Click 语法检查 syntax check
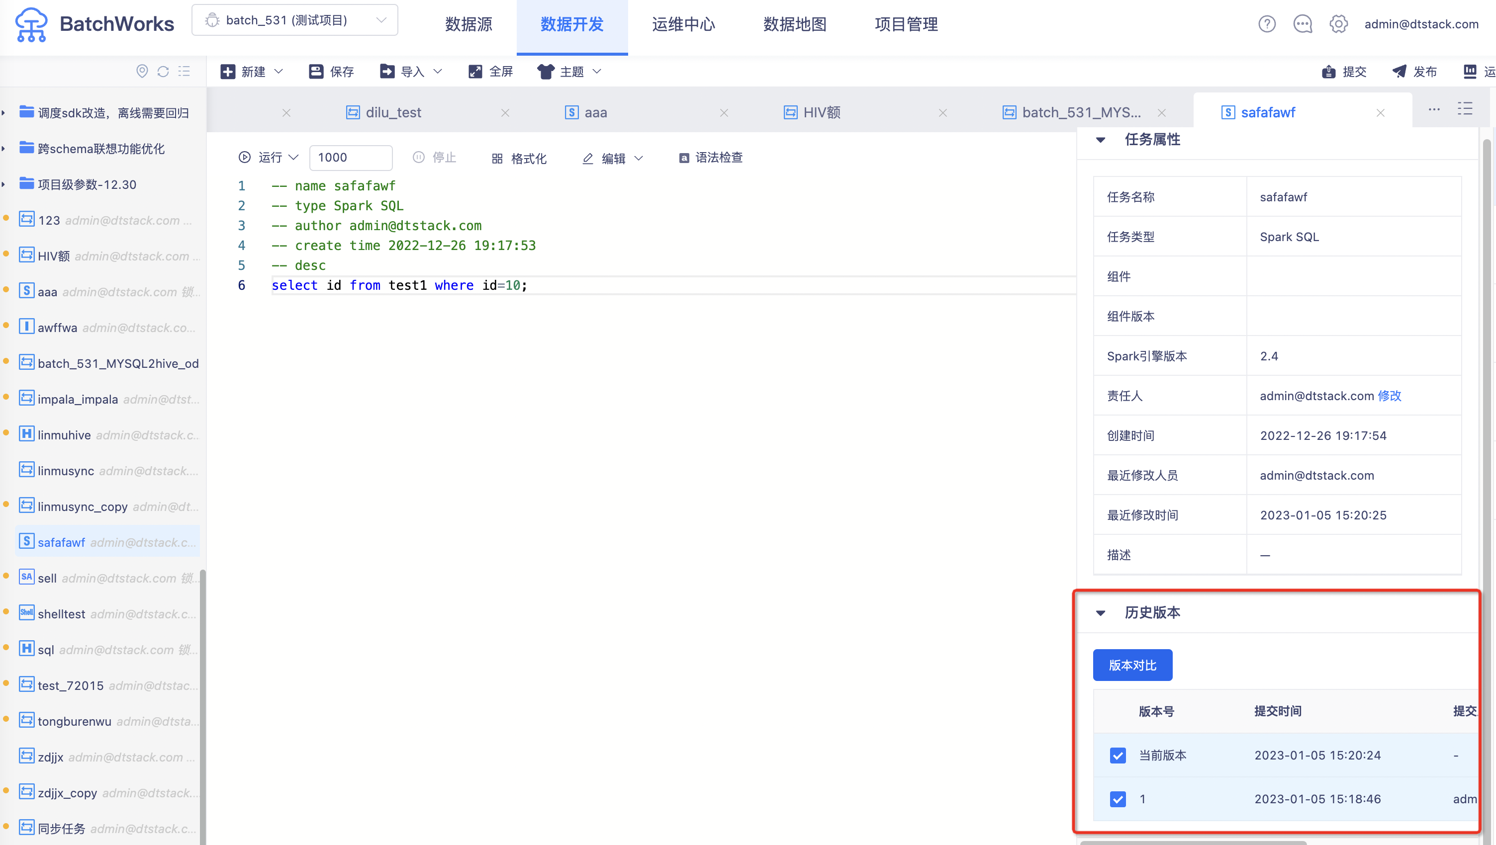This screenshot has width=1496, height=845. [711, 157]
